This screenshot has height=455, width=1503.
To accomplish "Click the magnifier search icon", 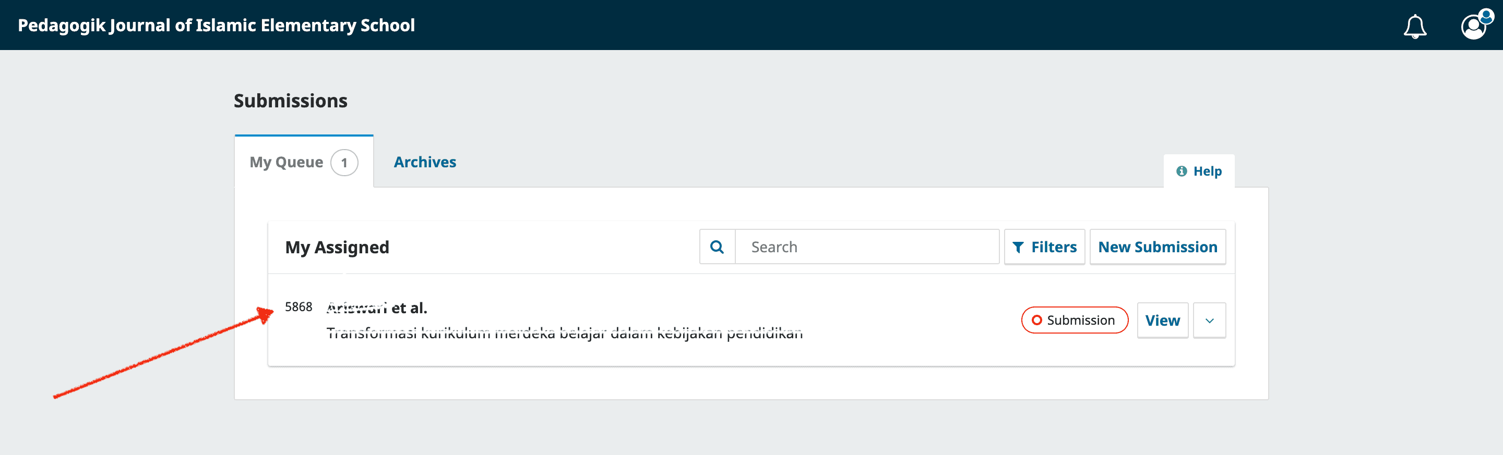I will coord(717,247).
